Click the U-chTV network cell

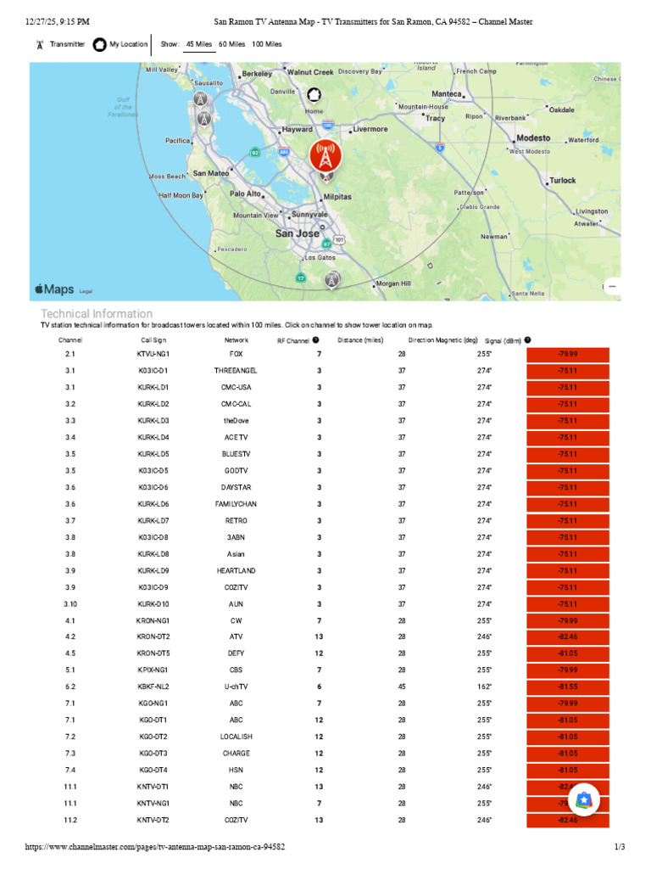click(x=236, y=687)
